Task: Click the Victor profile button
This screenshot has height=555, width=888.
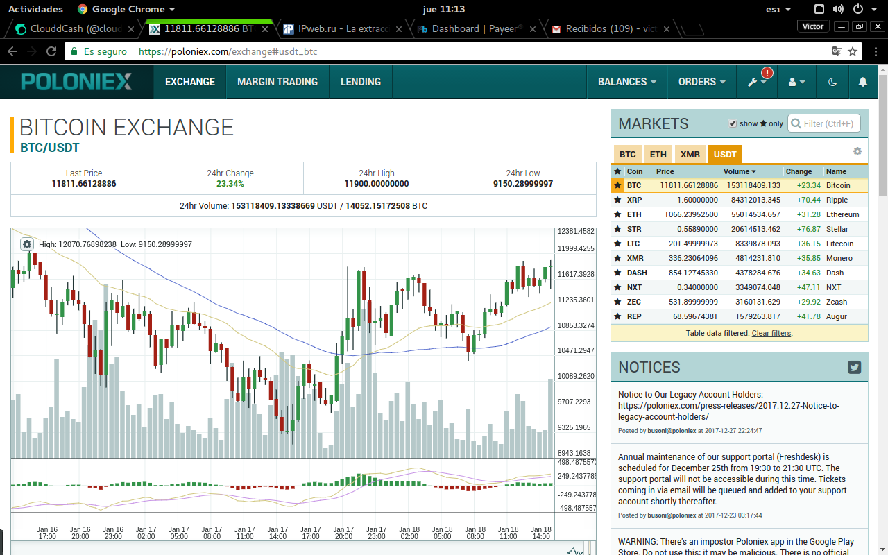Action: click(x=812, y=26)
